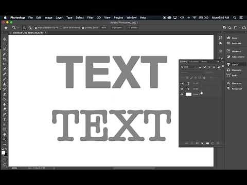Screen dimensions: 247x185
Task: Open the Adjustments panel icon
Action: [228, 57]
